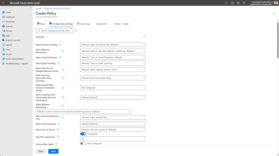Select Endpoint security in sidebar
The height and width of the screenshot is (156, 279).
click(13, 40)
